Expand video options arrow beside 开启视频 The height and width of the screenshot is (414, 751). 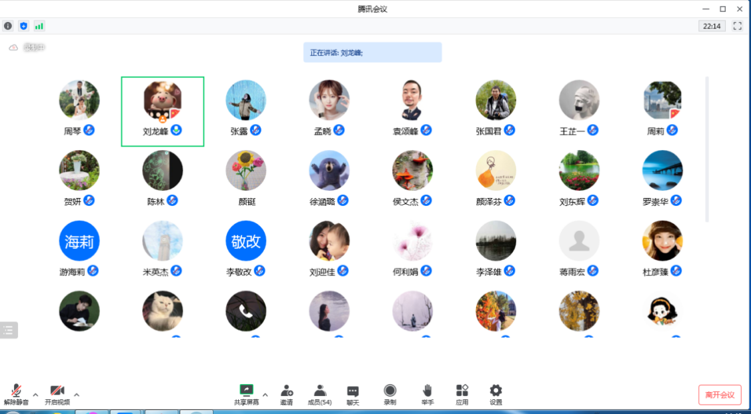[x=76, y=395]
